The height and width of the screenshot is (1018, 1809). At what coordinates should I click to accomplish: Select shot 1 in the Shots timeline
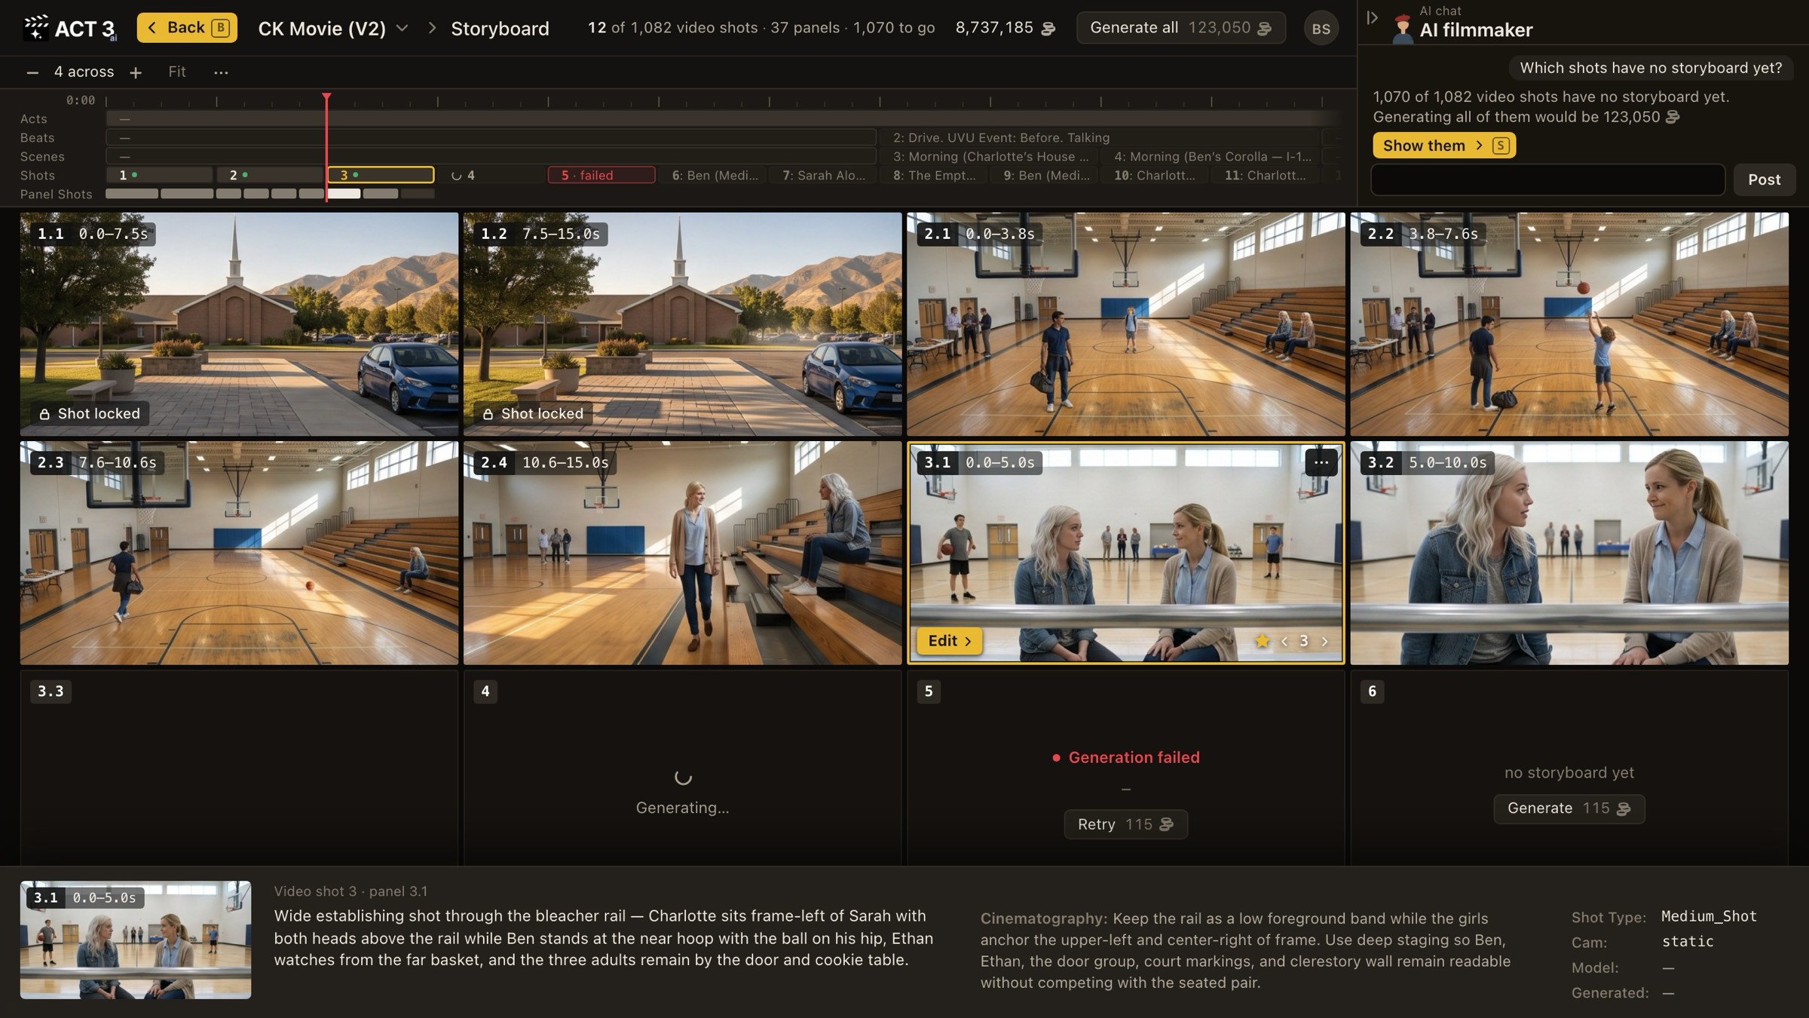[x=159, y=175]
